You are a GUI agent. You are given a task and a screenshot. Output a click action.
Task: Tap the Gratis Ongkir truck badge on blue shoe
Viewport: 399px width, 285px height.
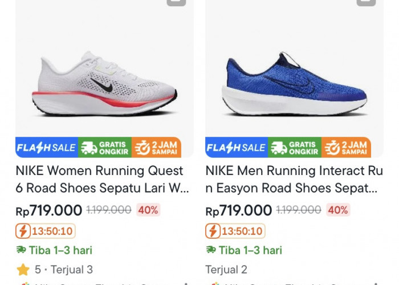[x=295, y=148]
